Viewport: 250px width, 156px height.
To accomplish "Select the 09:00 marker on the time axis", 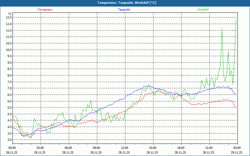I will [96, 148].
